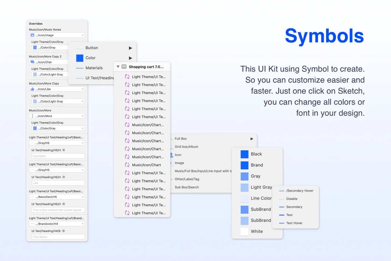
Task: Choose the Icon entry in the symbols menu
Action: (178, 155)
